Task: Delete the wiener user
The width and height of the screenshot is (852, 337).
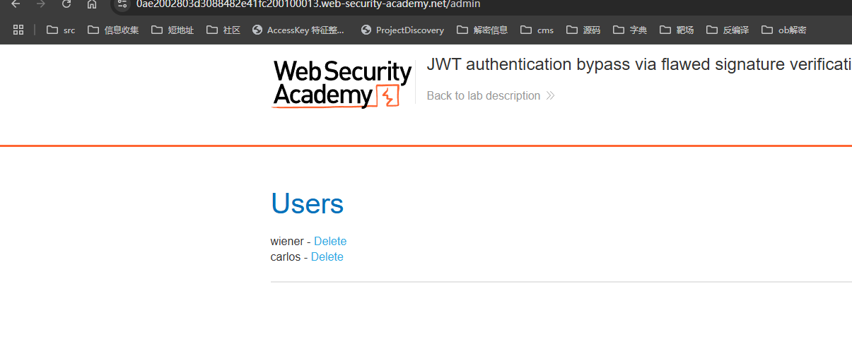Action: pos(330,242)
